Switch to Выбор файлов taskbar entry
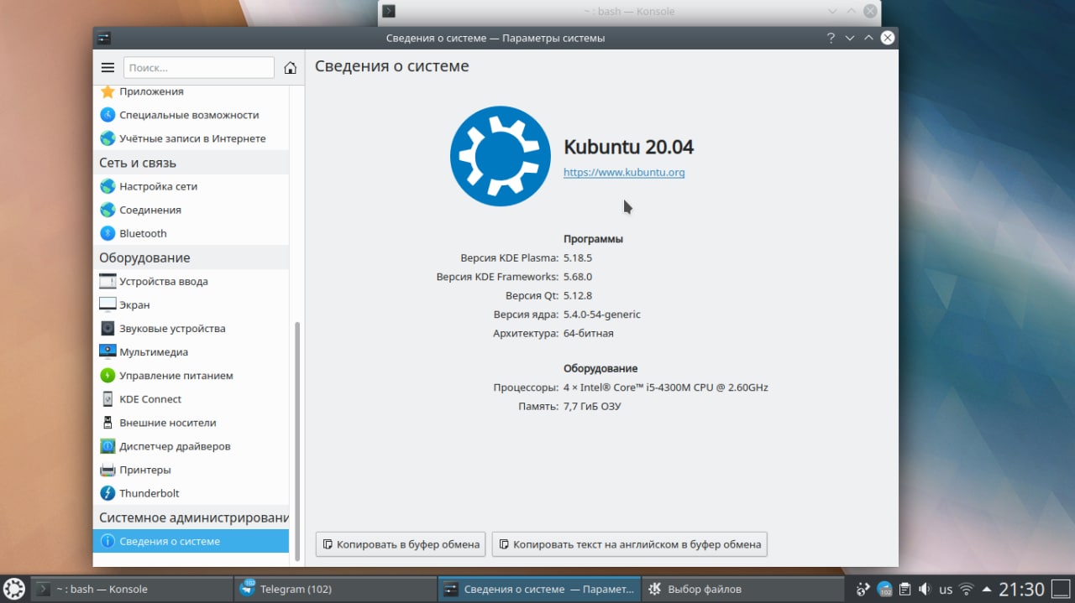Image resolution: width=1075 pixels, height=603 pixels. click(x=742, y=589)
